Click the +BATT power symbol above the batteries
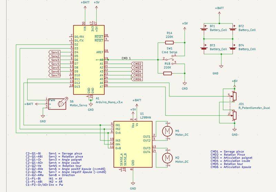 pyautogui.click(x=219, y=11)
